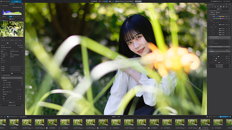Show the RGB histogram channel
Image resolution: width=232 pixels, height=130 pixels.
11,16
